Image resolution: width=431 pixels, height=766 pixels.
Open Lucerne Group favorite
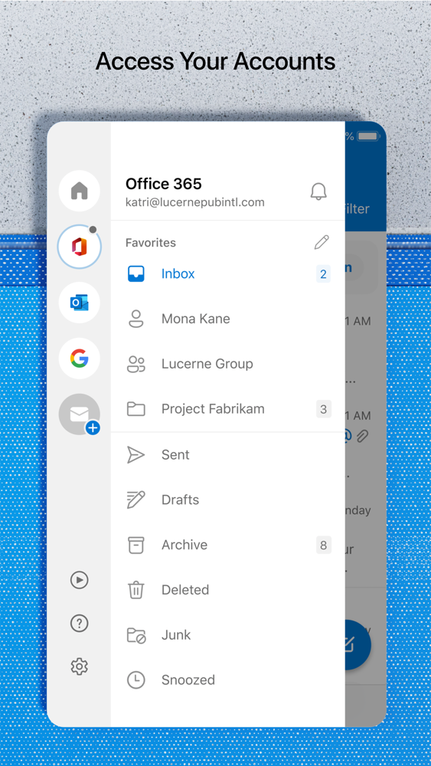coord(228,364)
